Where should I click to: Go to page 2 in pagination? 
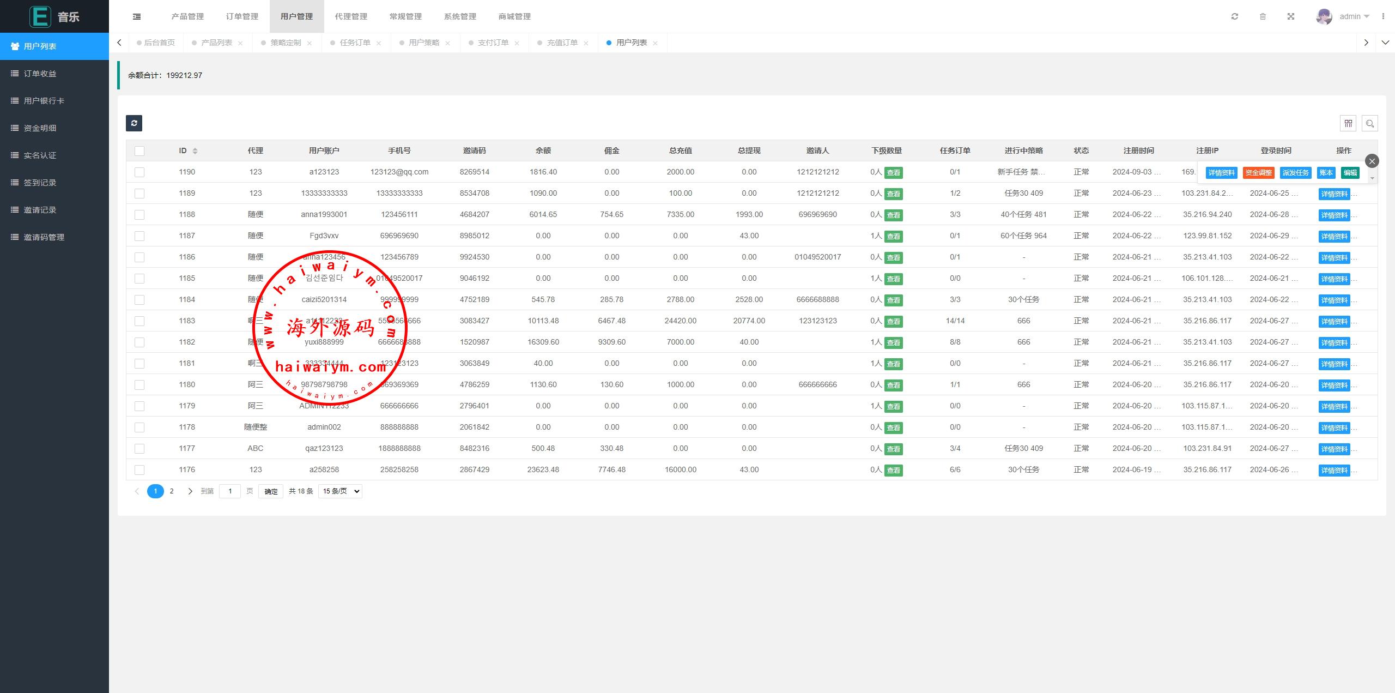(x=172, y=491)
